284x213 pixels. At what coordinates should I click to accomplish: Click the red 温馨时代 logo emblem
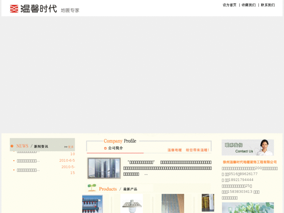(14, 9)
